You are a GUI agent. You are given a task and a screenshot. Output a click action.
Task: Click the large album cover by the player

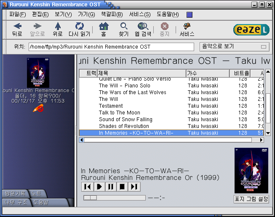pyautogui.click(x=251, y=171)
